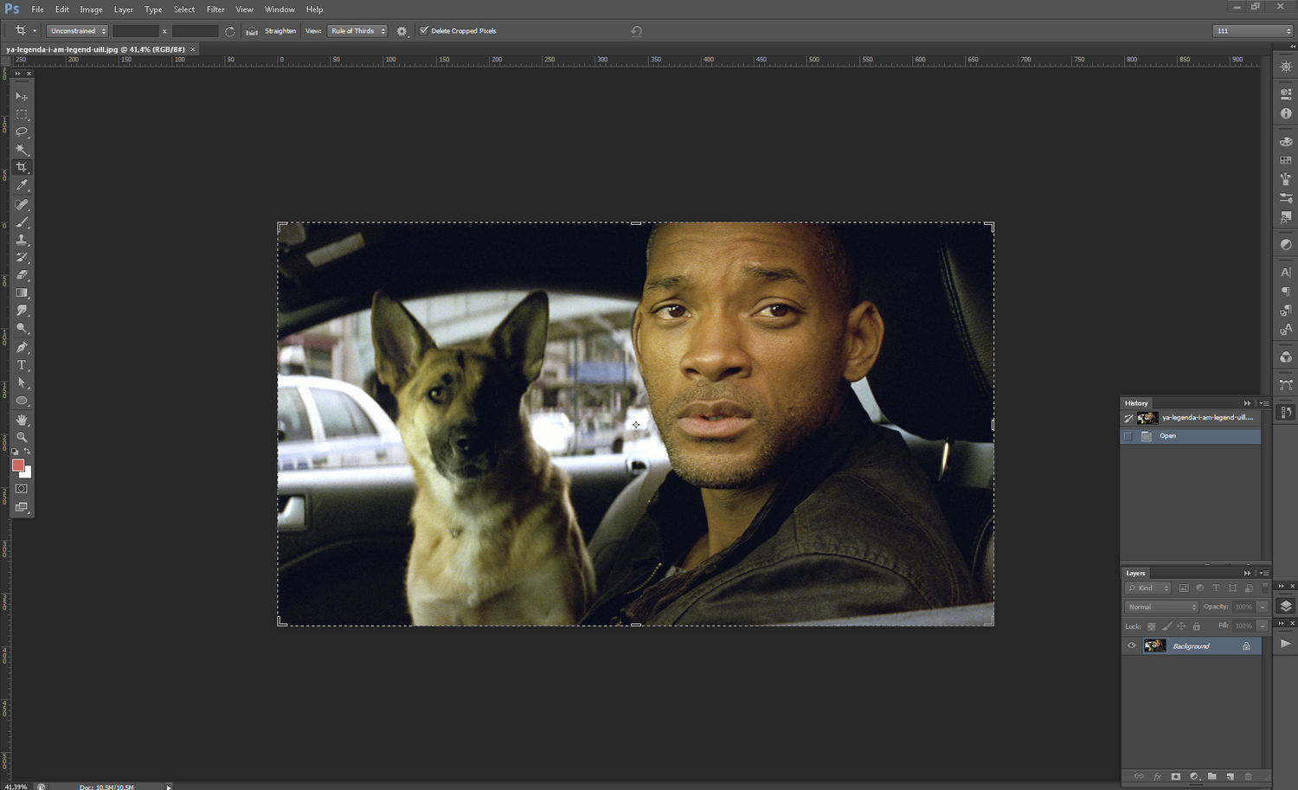Select the Brush tool
Image resolution: width=1298 pixels, height=790 pixels.
click(22, 222)
